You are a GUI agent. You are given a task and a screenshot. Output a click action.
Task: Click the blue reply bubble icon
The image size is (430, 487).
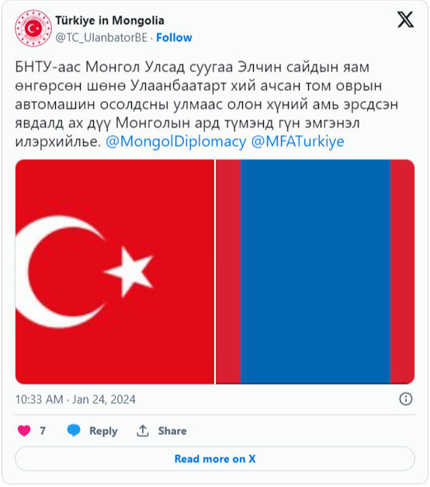click(74, 430)
